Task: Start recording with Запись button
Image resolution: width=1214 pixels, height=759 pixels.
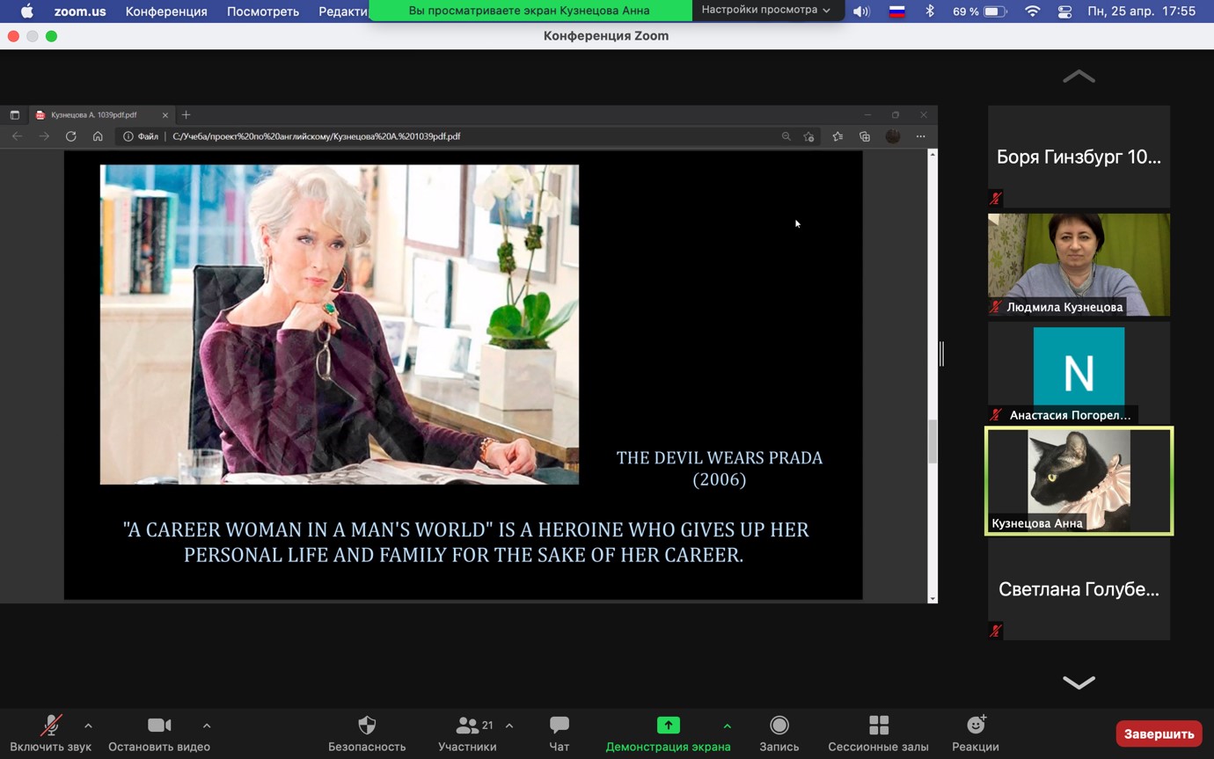Action: click(779, 733)
